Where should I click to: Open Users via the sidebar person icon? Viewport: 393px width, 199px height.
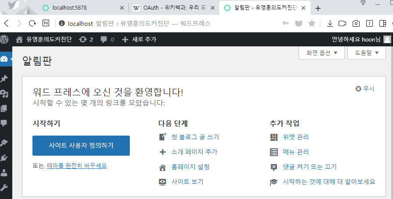pyautogui.click(x=4, y=172)
